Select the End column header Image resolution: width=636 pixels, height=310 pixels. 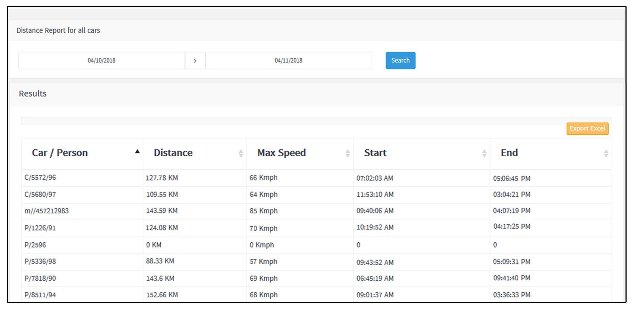point(509,153)
